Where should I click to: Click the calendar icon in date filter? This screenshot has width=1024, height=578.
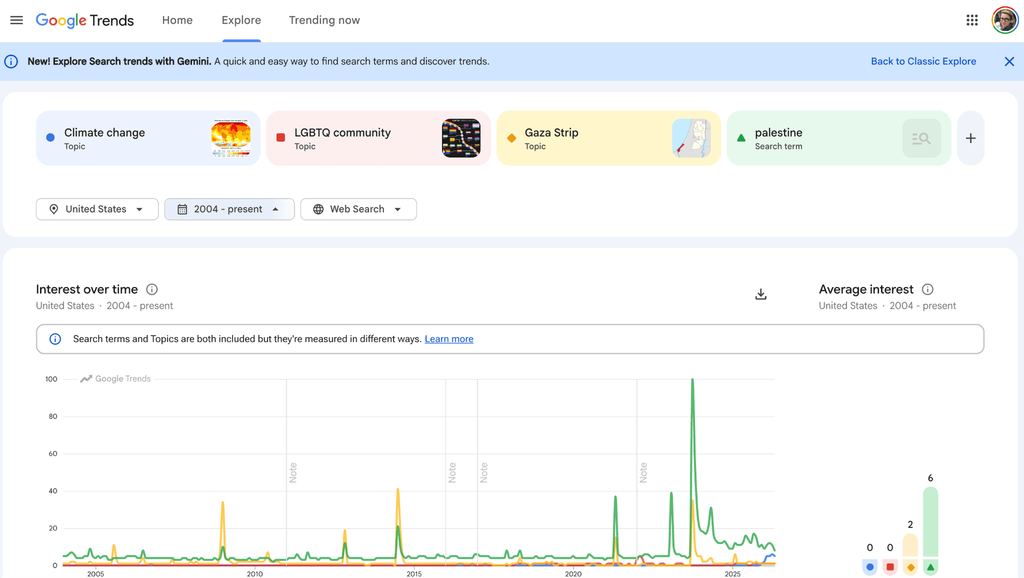pyautogui.click(x=182, y=209)
